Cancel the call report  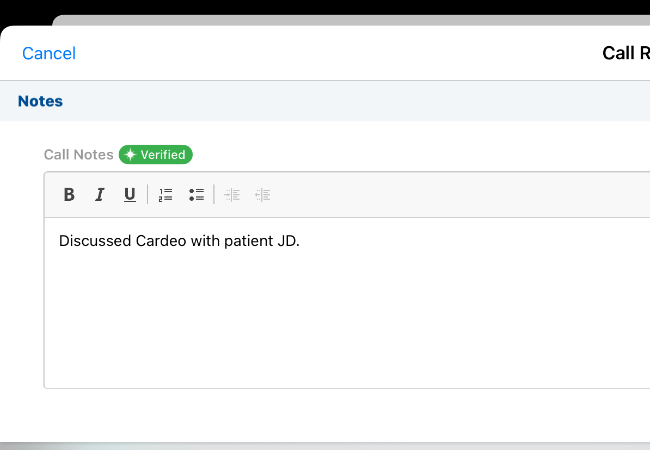click(x=49, y=53)
